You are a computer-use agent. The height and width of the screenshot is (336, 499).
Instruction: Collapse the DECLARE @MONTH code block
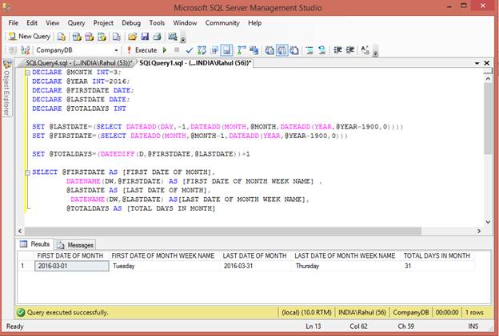click(x=27, y=73)
